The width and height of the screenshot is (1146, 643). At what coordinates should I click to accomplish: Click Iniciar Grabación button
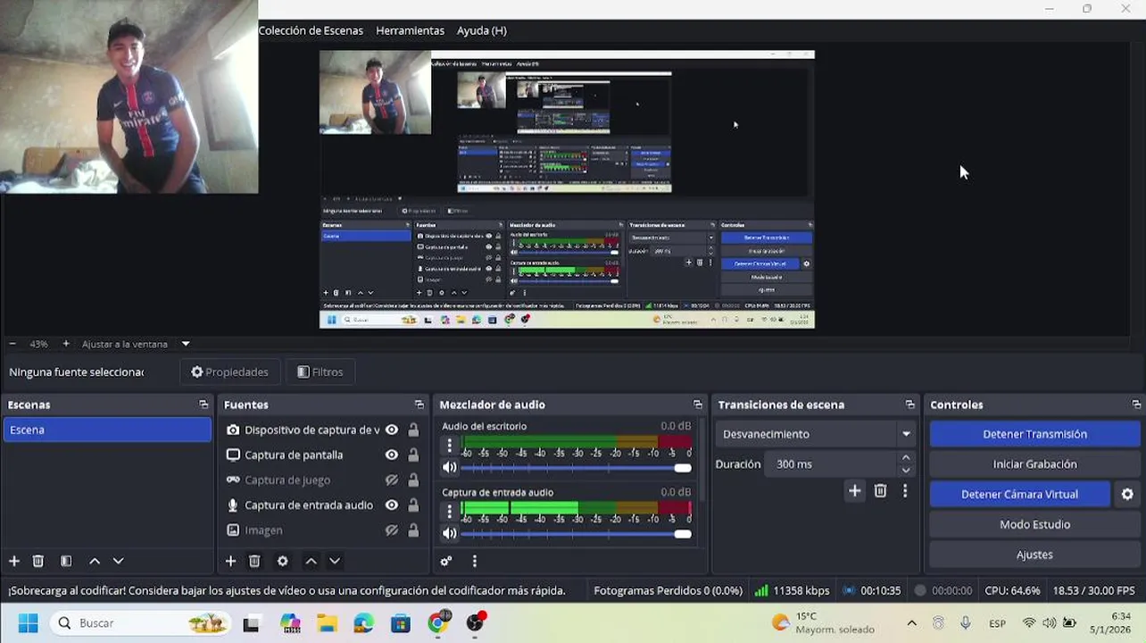(x=1034, y=464)
